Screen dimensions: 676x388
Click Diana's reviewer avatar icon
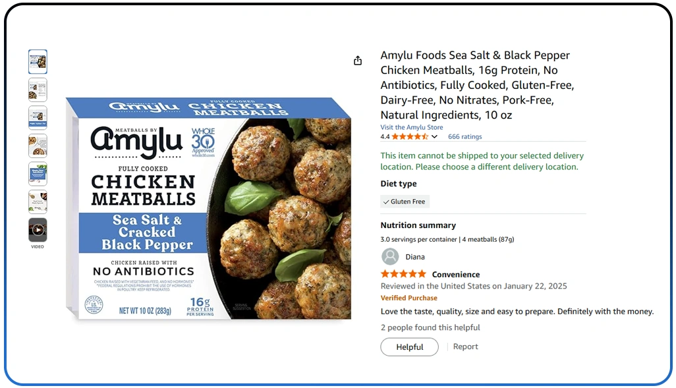[391, 257]
